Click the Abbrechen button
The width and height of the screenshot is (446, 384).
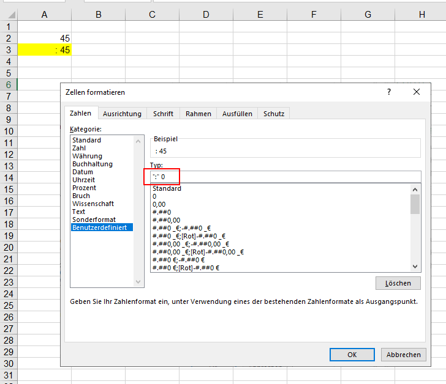pos(403,355)
